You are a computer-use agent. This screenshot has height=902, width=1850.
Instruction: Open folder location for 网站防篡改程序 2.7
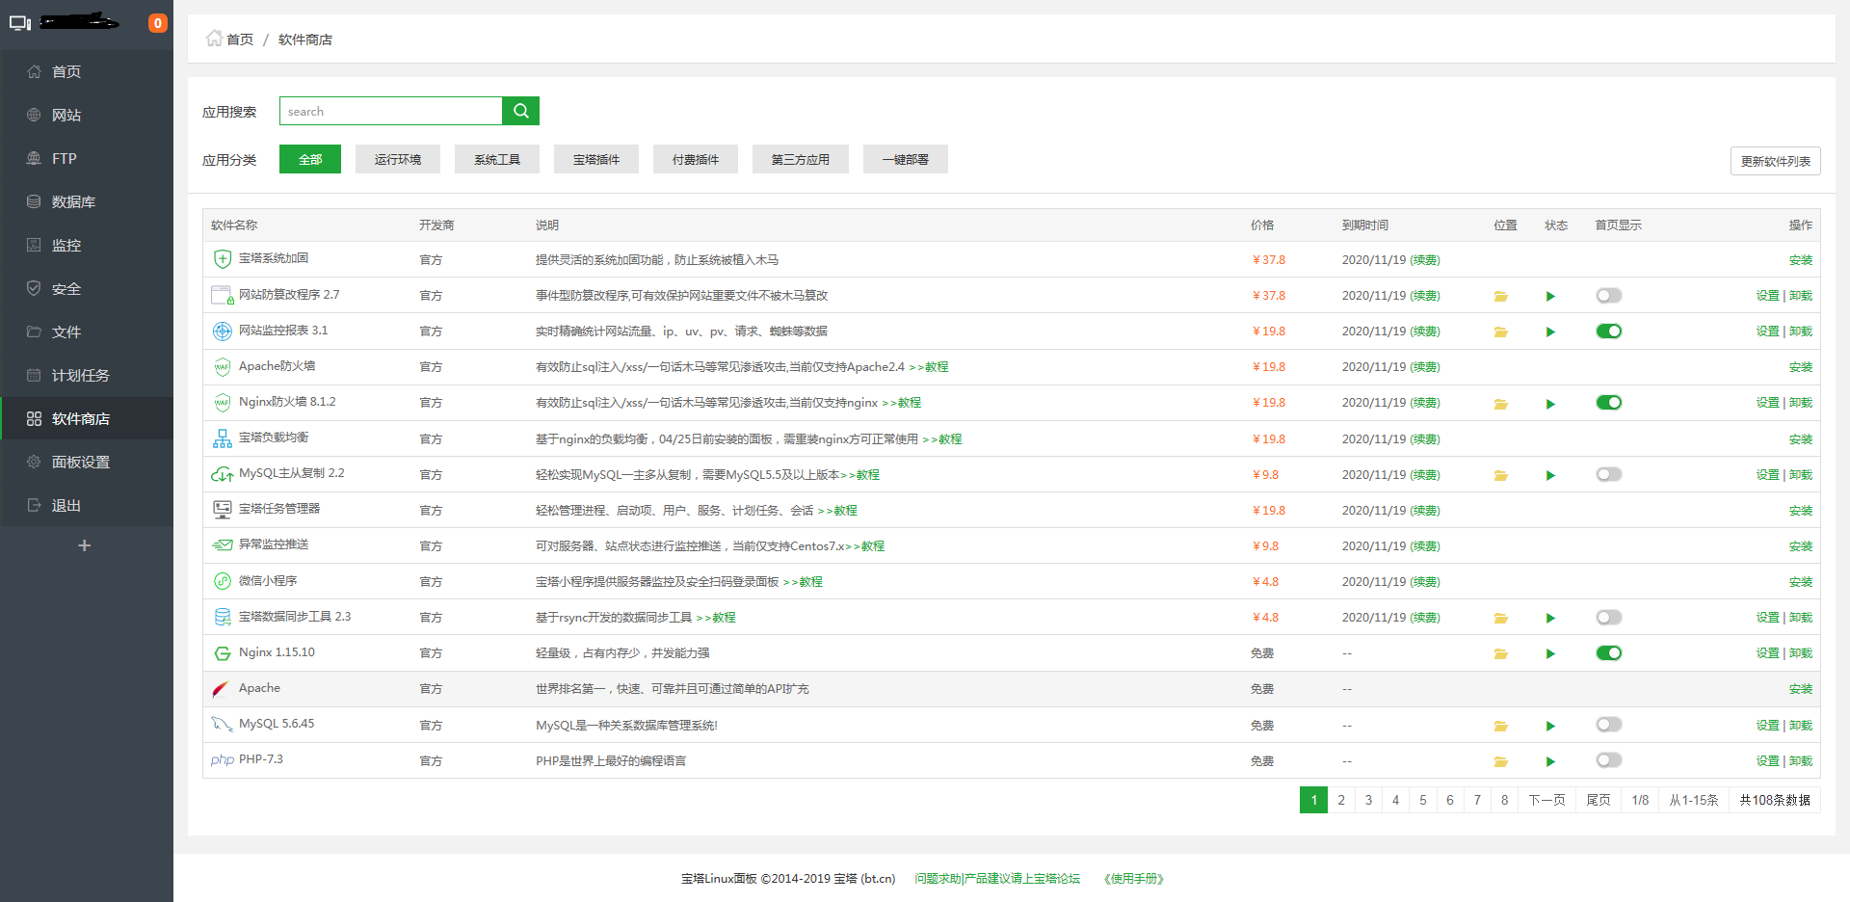pyautogui.click(x=1500, y=296)
